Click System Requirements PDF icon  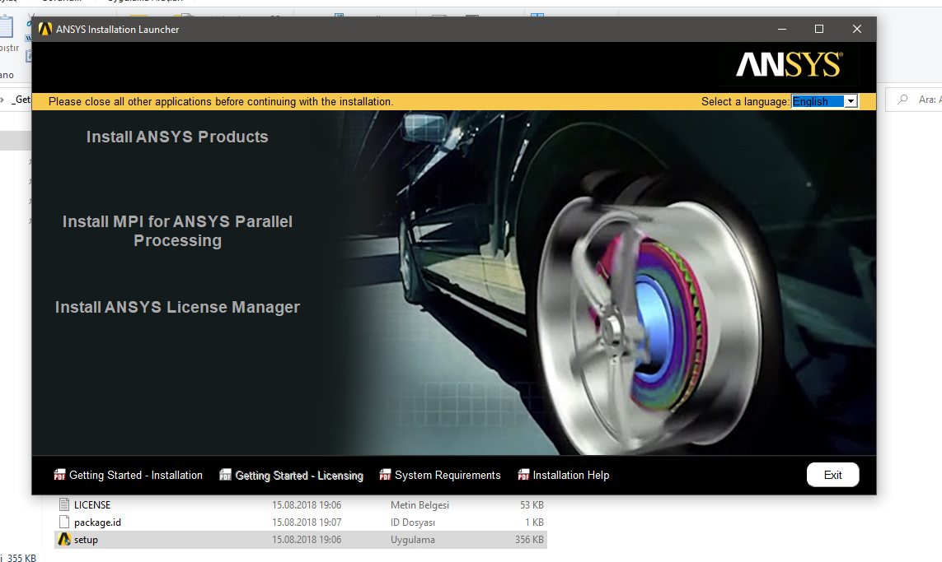[x=385, y=475]
